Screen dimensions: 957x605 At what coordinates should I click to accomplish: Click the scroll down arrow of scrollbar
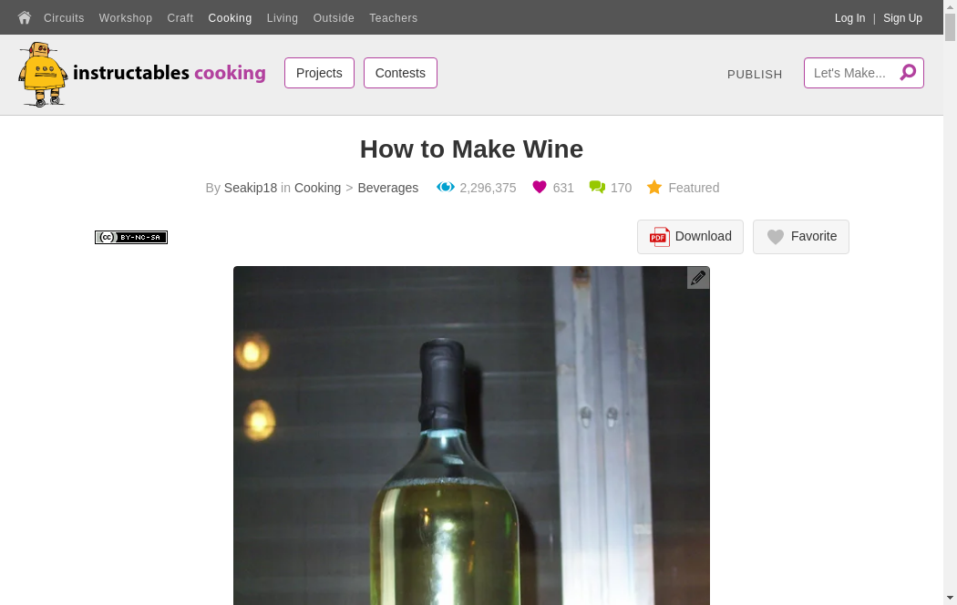[950, 598]
